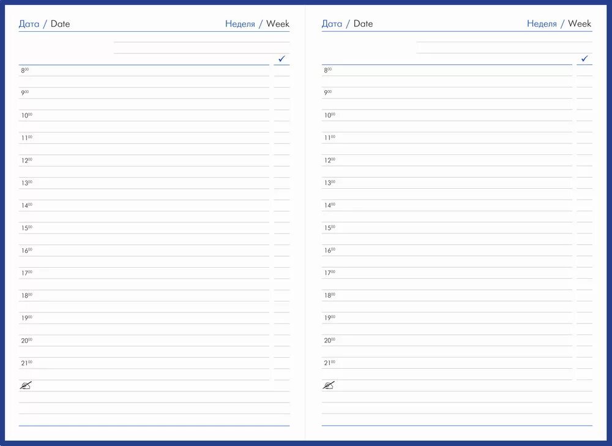
Task: Select the 16:00 time slot on the left page
Action: [x=26, y=251]
